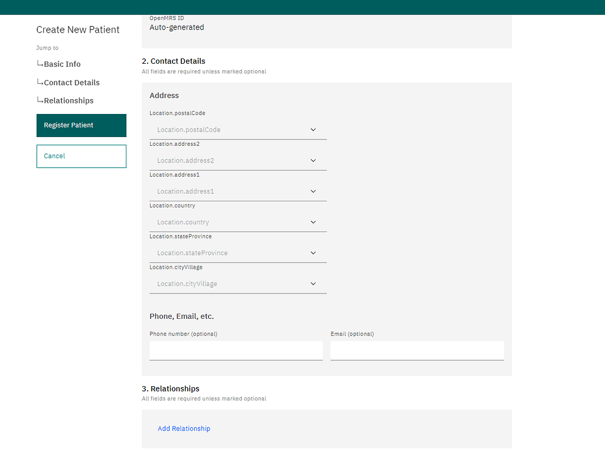Click the chevron on Location.address2 field

pos(313,160)
